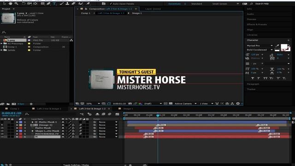Click the timeline current time 0:00:01:10

pos(12,113)
